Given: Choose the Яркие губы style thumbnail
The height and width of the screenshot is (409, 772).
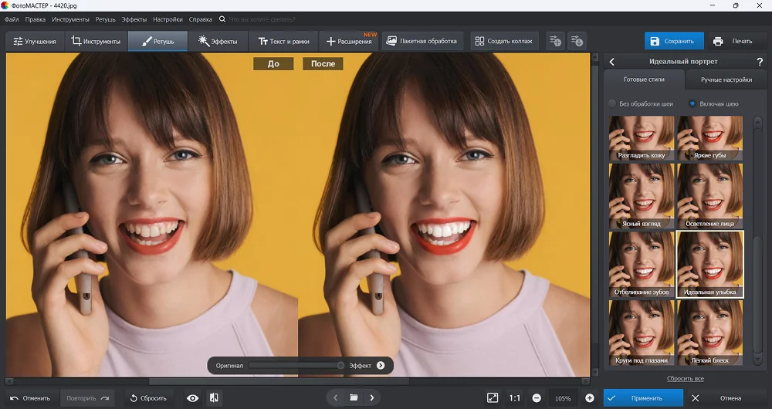Looking at the screenshot, I should pyautogui.click(x=710, y=138).
